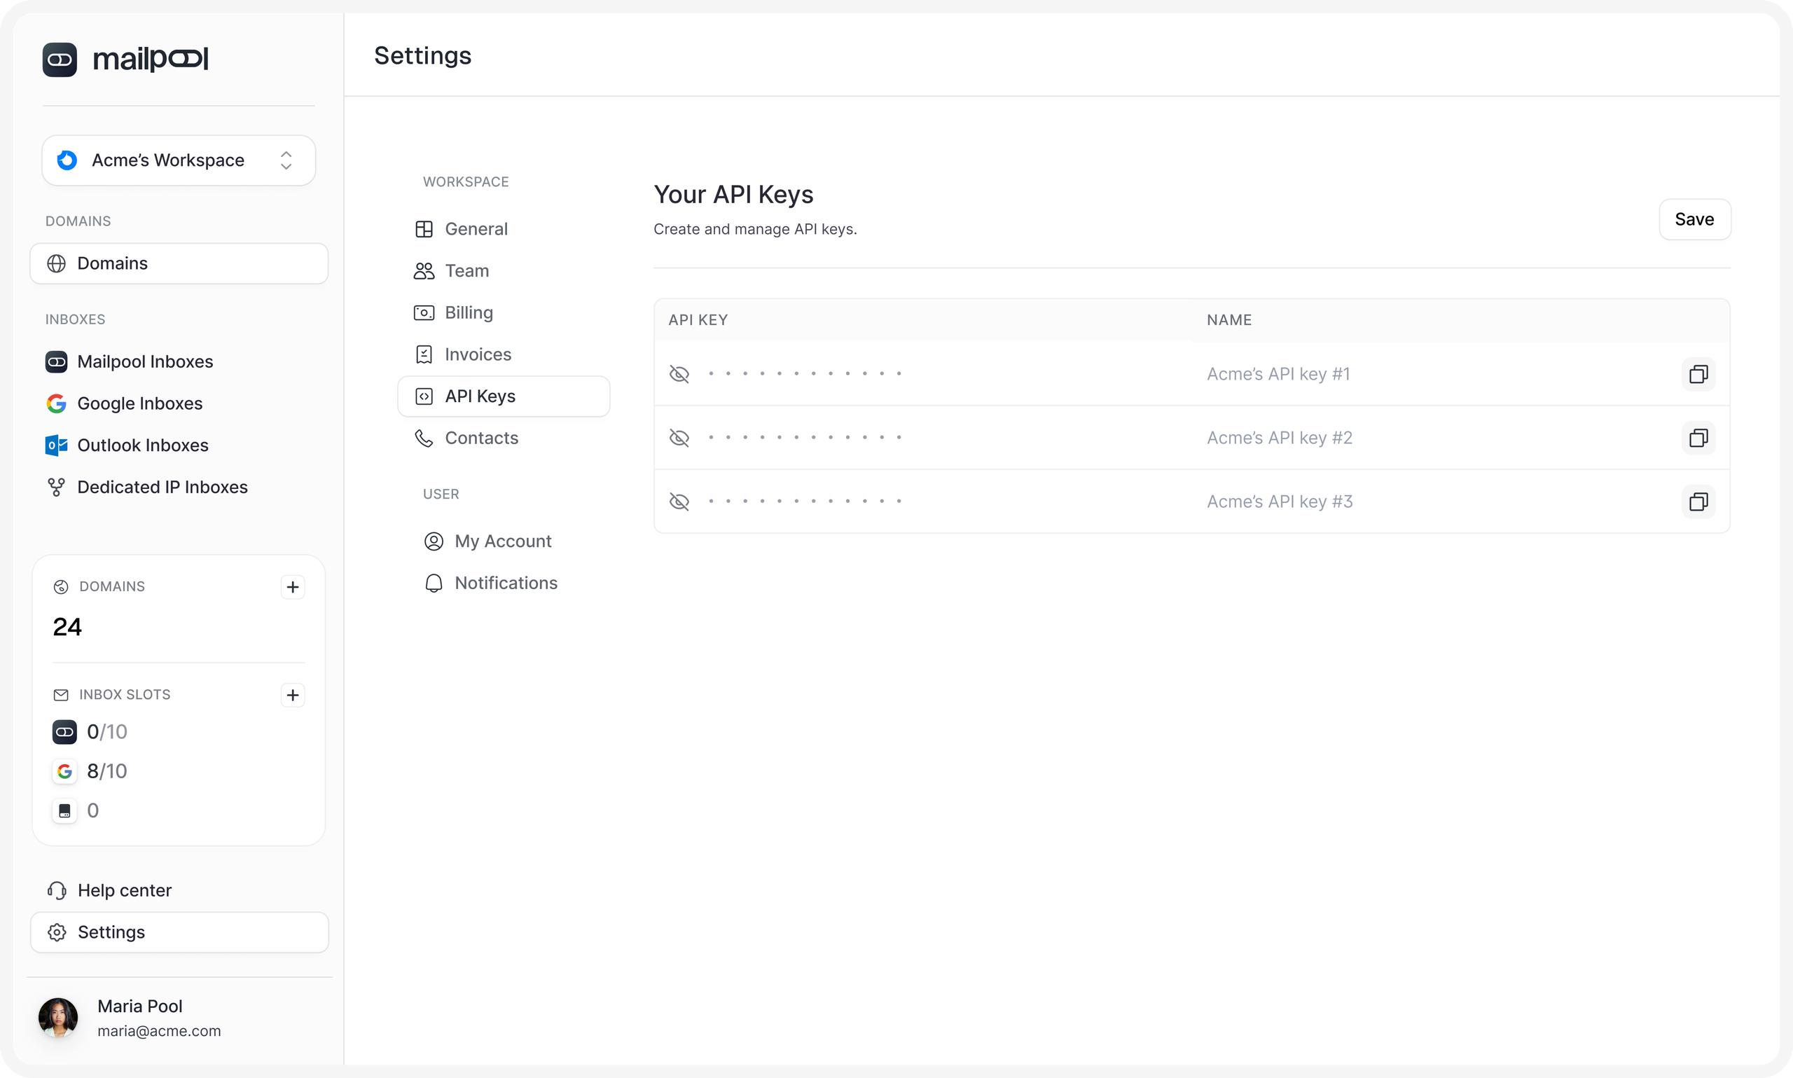
Task: Show the masked API key #2
Action: [679, 438]
